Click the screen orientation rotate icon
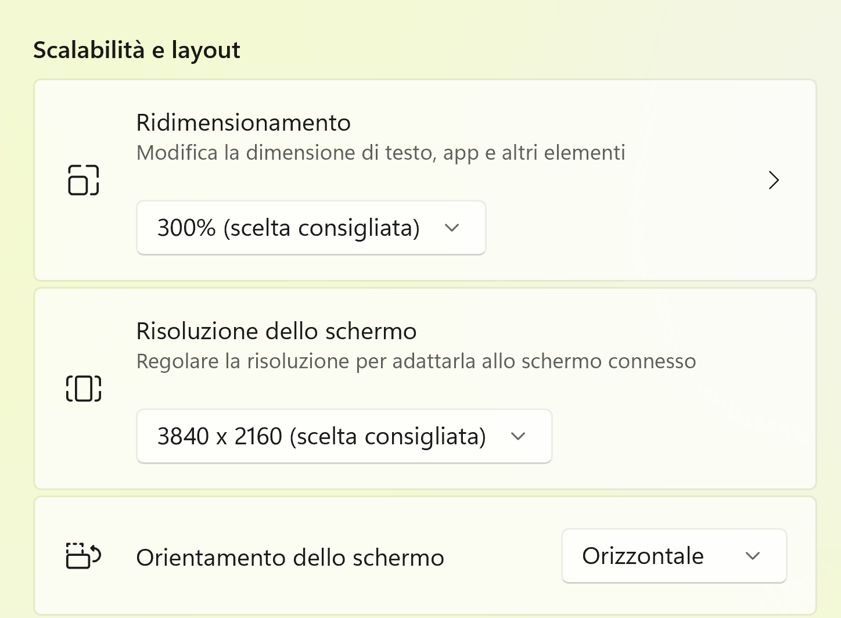 (84, 556)
